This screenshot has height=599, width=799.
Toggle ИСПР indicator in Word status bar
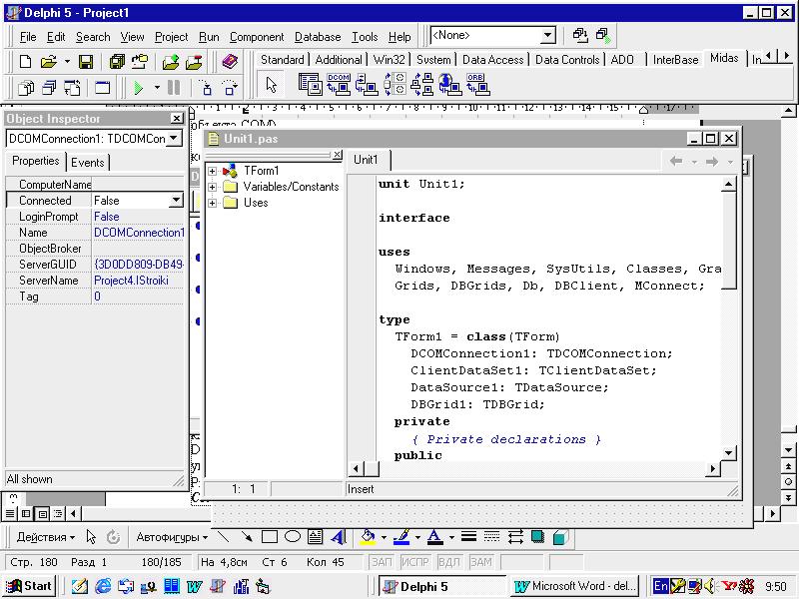pyautogui.click(x=415, y=562)
